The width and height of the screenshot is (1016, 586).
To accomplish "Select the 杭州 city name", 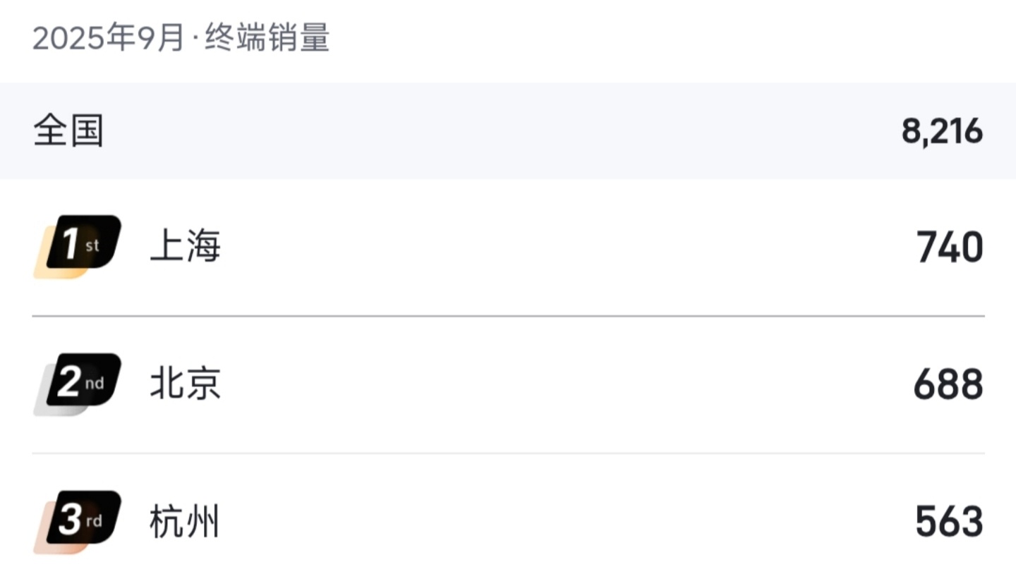I will click(185, 523).
